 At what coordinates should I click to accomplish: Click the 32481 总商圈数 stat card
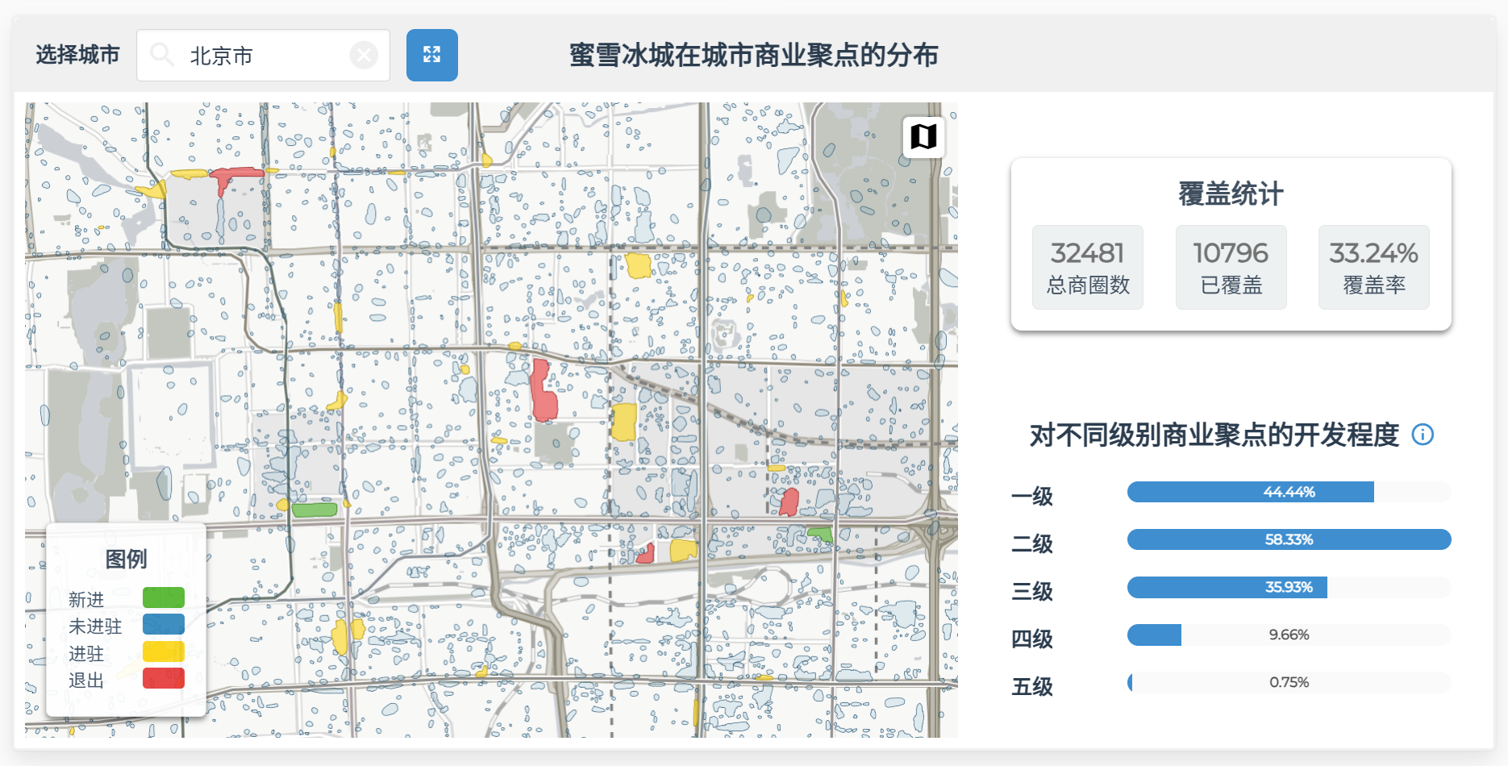pyautogui.click(x=1088, y=268)
